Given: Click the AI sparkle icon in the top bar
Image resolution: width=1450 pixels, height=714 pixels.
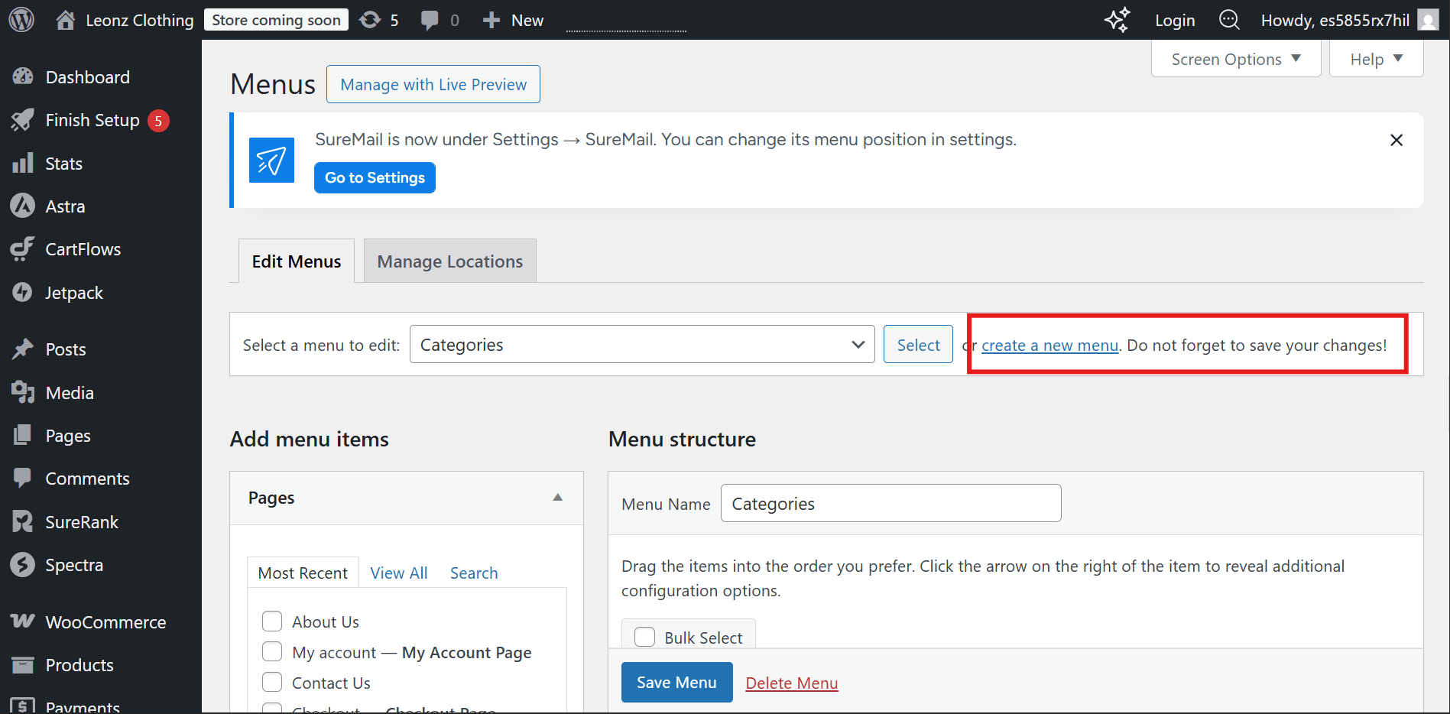Looking at the screenshot, I should (x=1118, y=20).
